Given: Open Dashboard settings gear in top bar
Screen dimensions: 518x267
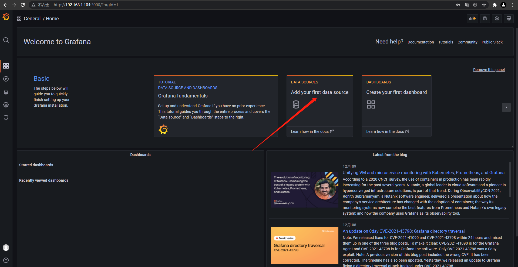Looking at the screenshot, I should click(x=497, y=18).
